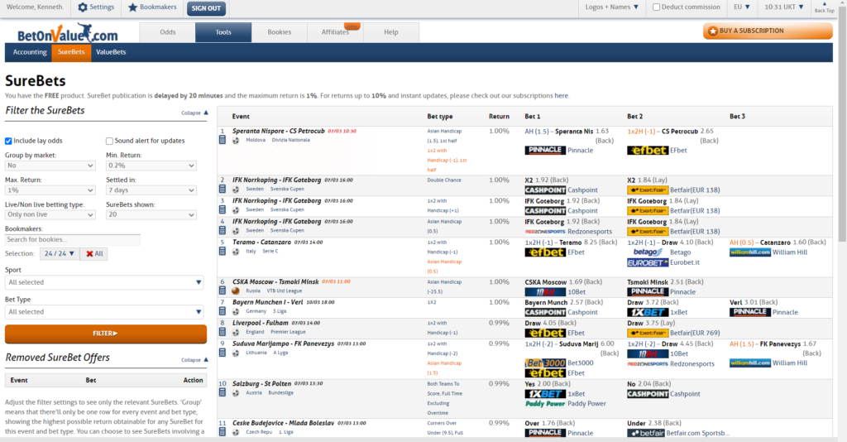847x442 pixels.
Task: Click the BetOnValue.com site logo
Action: click(x=68, y=34)
